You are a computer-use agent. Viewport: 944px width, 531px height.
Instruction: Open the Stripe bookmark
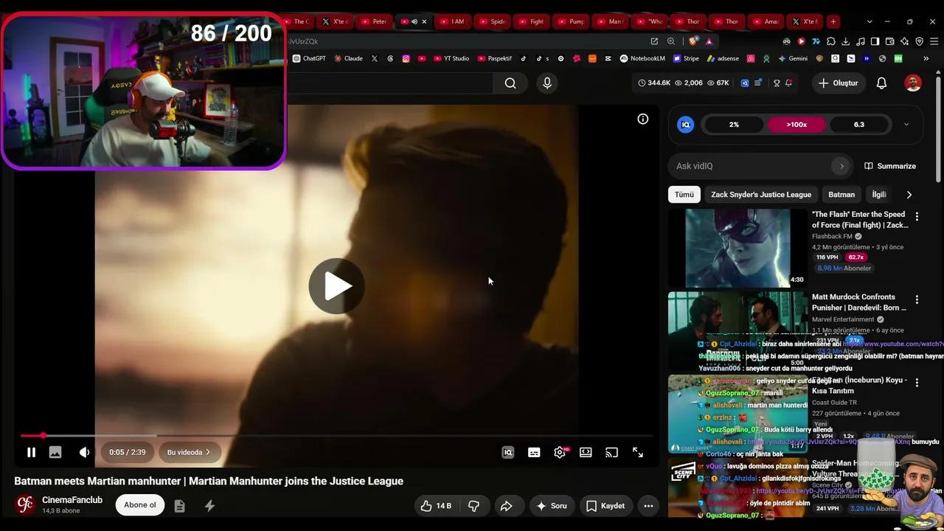(x=685, y=58)
